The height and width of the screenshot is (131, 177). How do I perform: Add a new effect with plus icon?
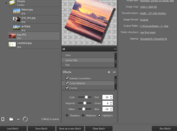pyautogui.click(x=109, y=72)
